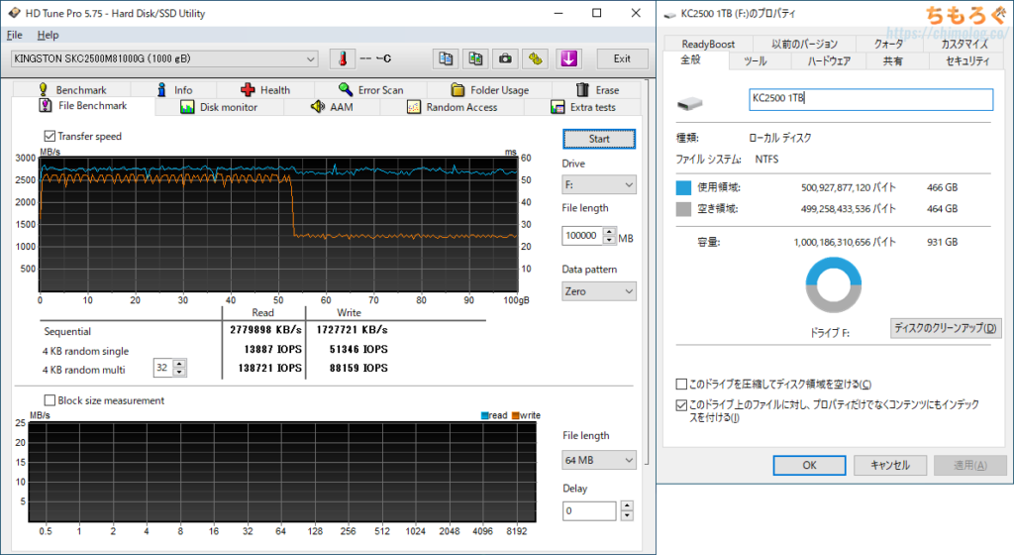Click the キャンセル button
The image size is (1014, 555).
(x=890, y=465)
